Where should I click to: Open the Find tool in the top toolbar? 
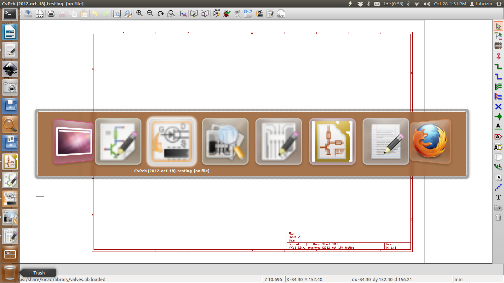(x=117, y=14)
